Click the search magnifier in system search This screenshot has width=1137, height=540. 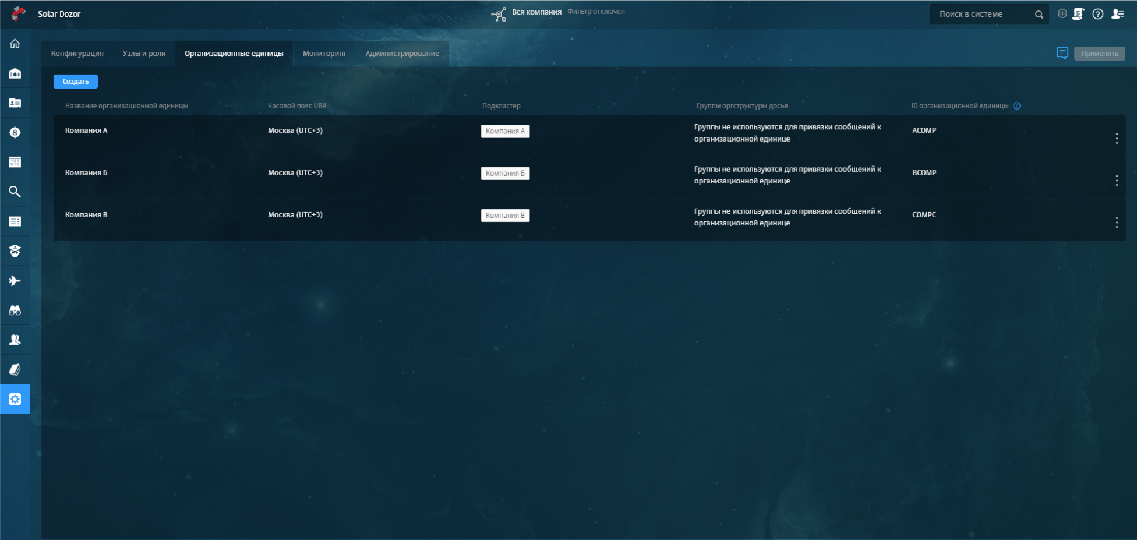[x=1039, y=15]
